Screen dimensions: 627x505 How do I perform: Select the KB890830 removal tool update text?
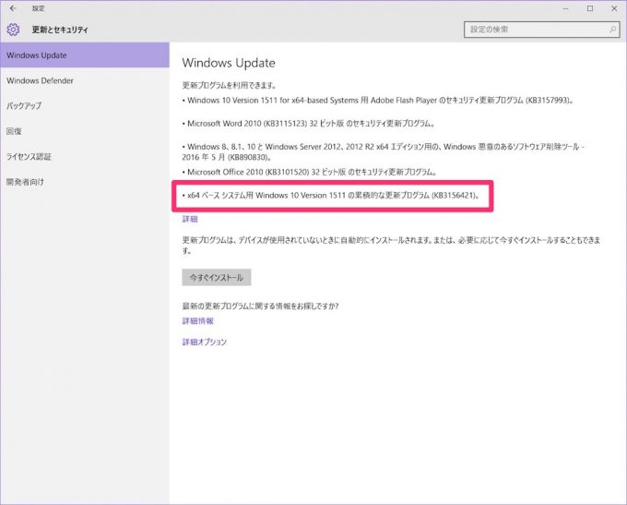tap(383, 151)
